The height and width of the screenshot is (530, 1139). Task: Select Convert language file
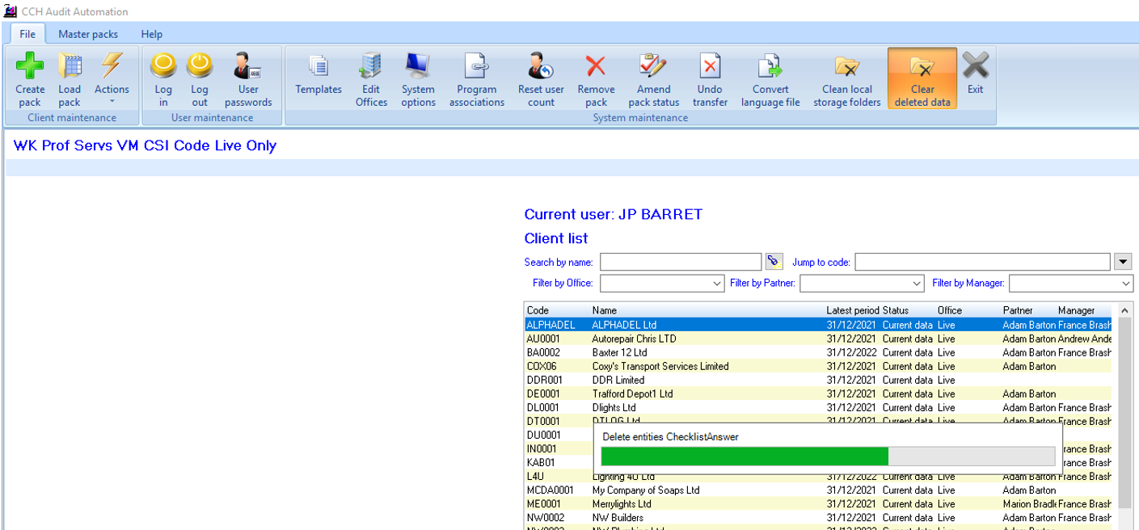770,78
